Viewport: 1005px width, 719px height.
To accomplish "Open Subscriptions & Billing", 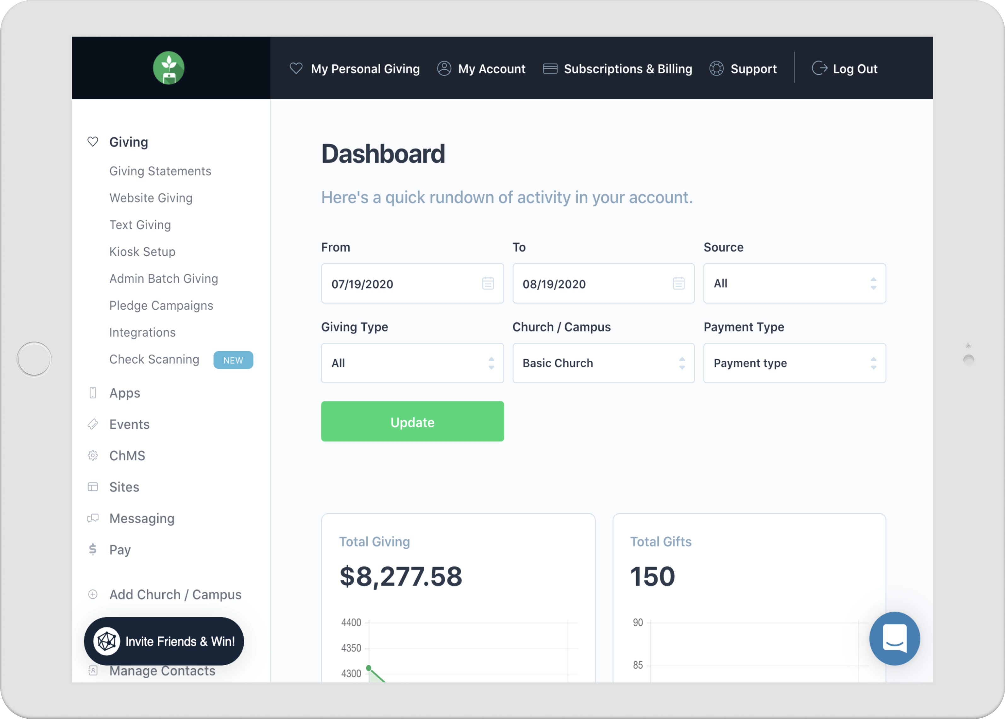I will [x=628, y=69].
